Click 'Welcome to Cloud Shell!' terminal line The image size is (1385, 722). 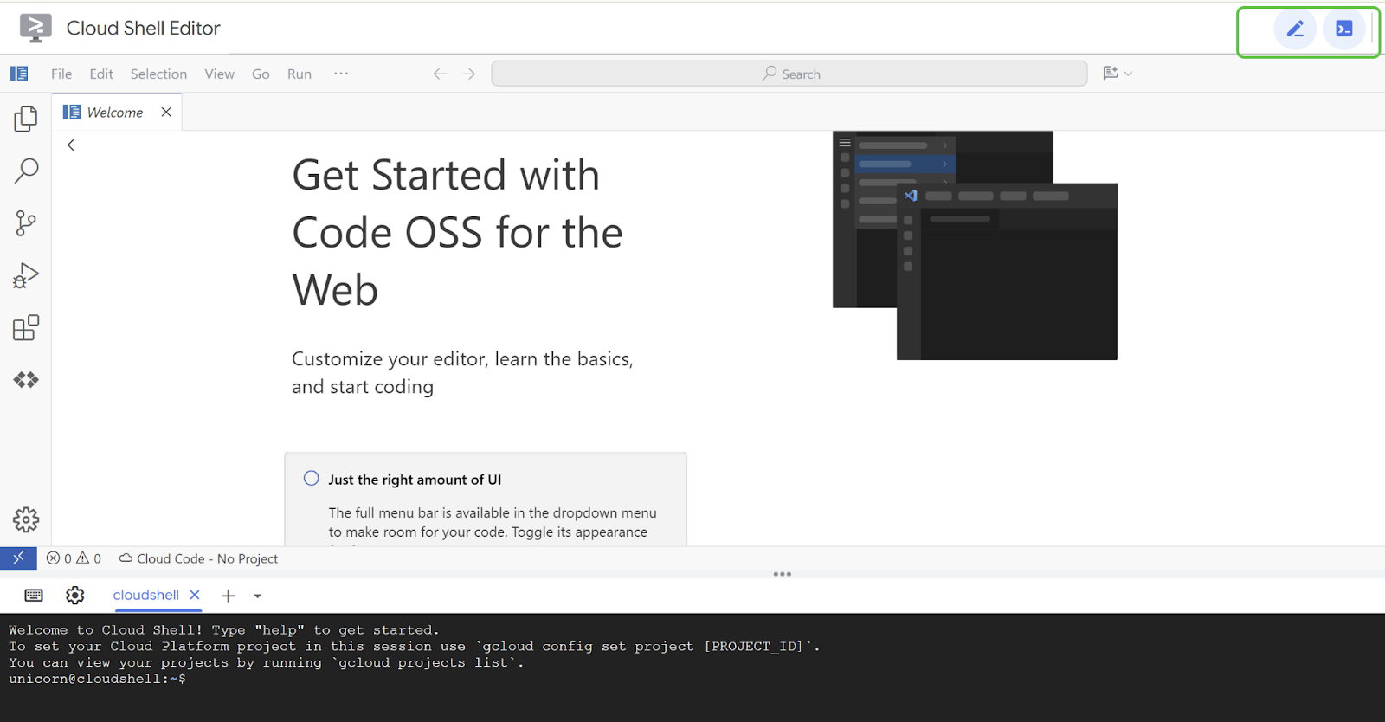pyautogui.click(x=224, y=629)
